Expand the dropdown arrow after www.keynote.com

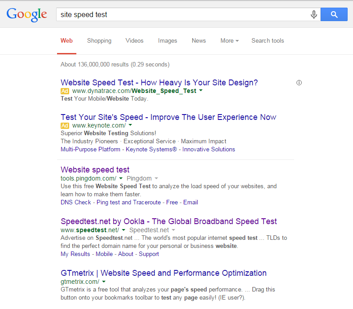[x=130, y=125]
